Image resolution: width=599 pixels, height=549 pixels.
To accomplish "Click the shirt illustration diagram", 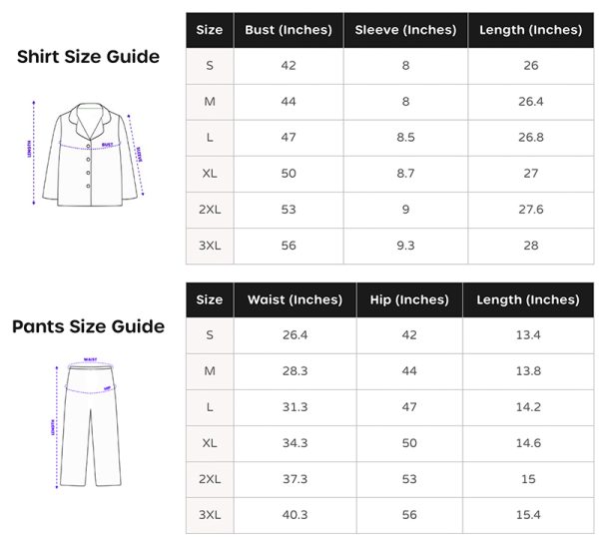I will pyautogui.click(x=89, y=153).
